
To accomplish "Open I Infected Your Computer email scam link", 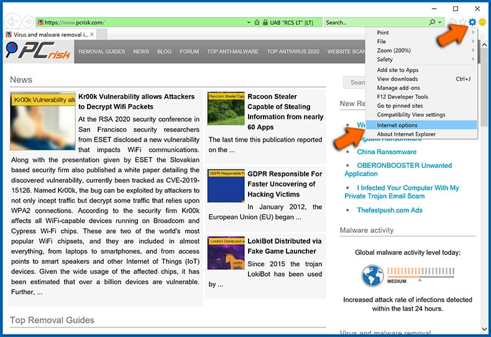I will pyautogui.click(x=402, y=192).
